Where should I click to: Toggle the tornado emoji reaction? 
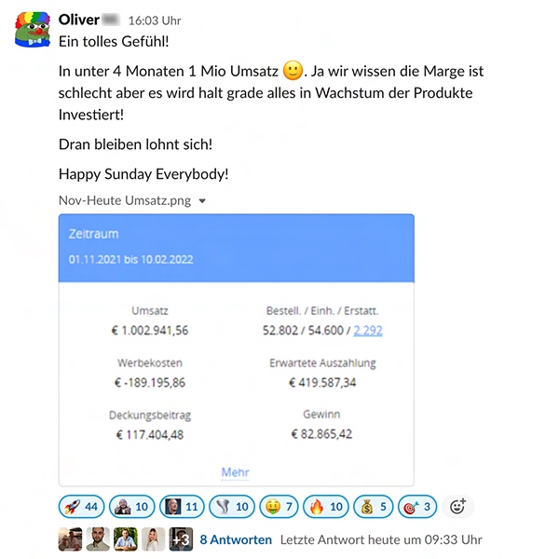click(232, 507)
